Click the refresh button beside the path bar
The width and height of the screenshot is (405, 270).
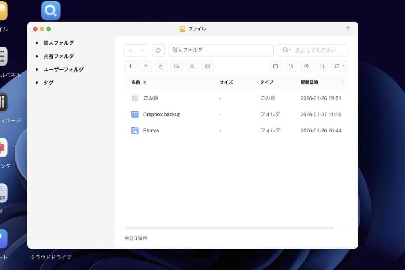click(158, 50)
